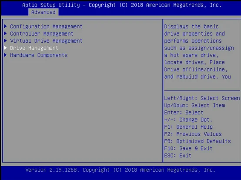Click the triangle next to Controller Management

click(x=6, y=33)
